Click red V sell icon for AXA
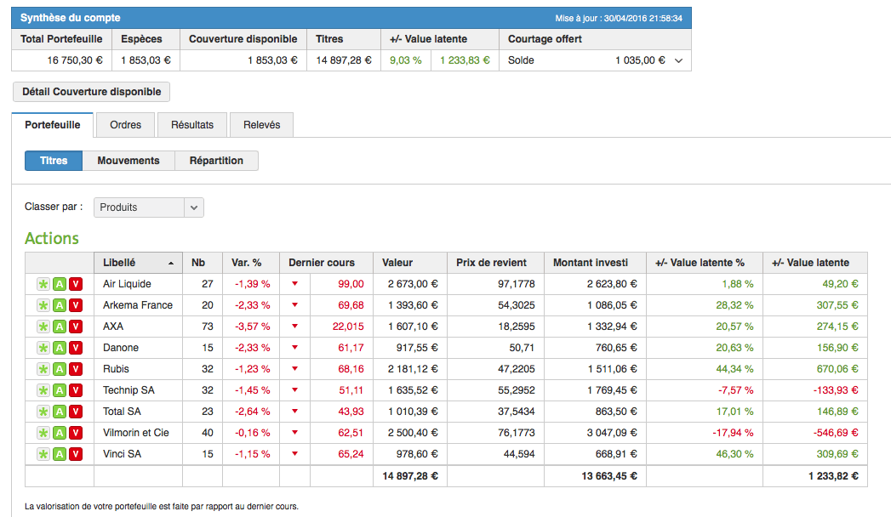 [x=76, y=327]
